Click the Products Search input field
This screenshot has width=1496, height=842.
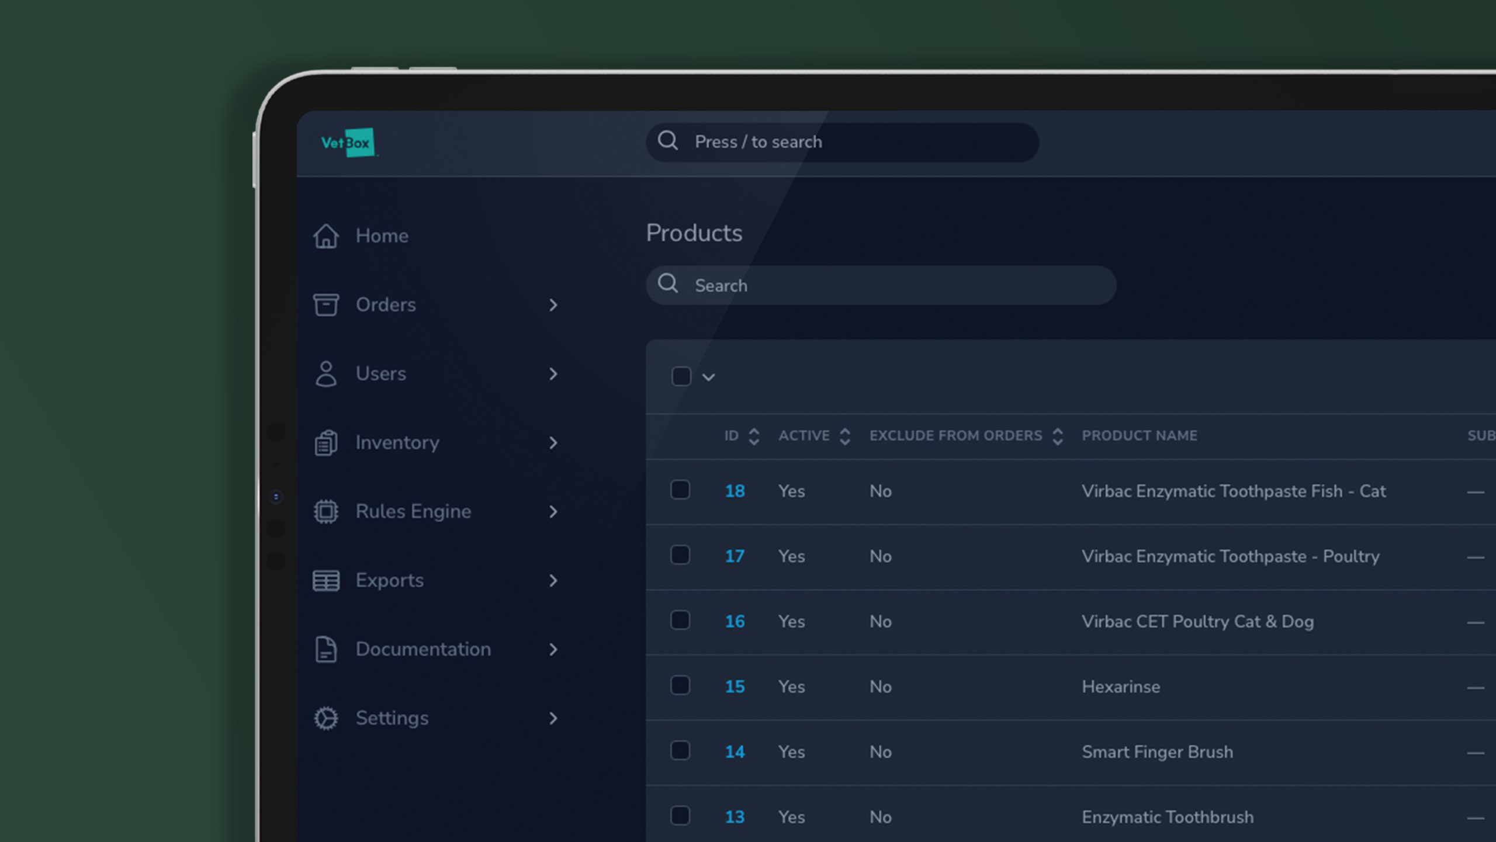pyautogui.click(x=881, y=285)
